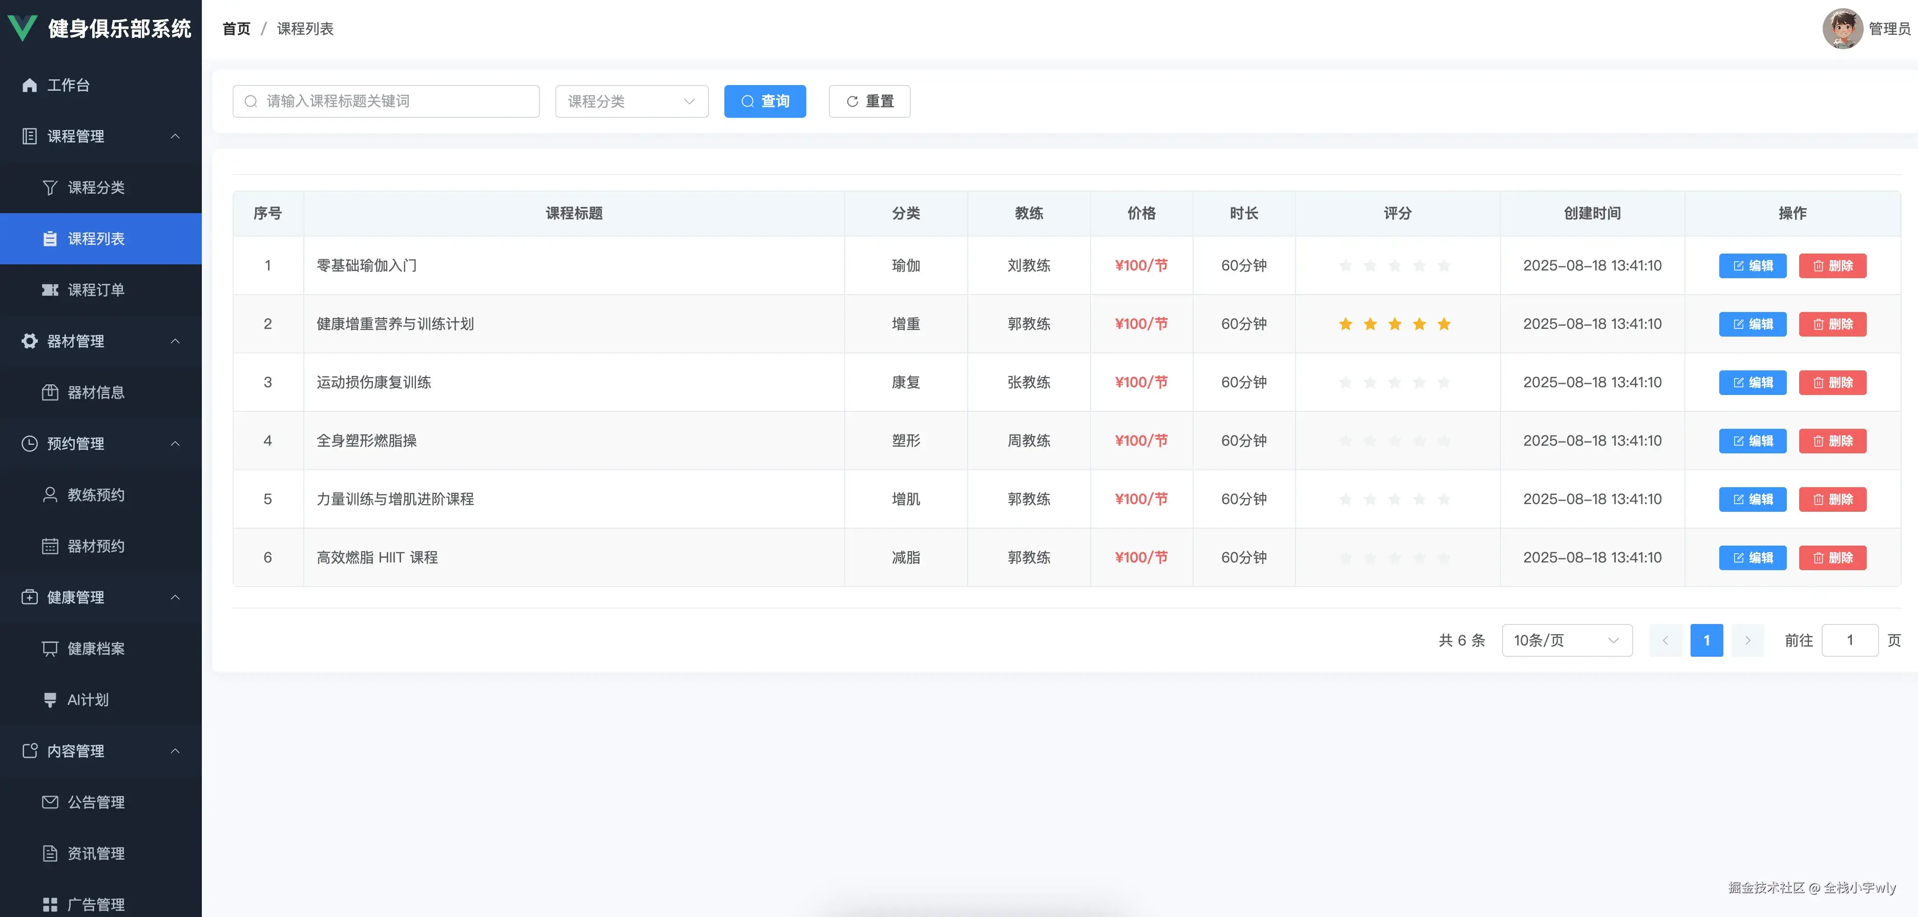Image resolution: width=1918 pixels, height=917 pixels.
Task: Click the 课程分类 filter icon item
Action: coord(50,187)
